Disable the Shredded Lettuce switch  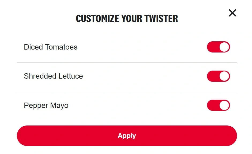[218, 76]
